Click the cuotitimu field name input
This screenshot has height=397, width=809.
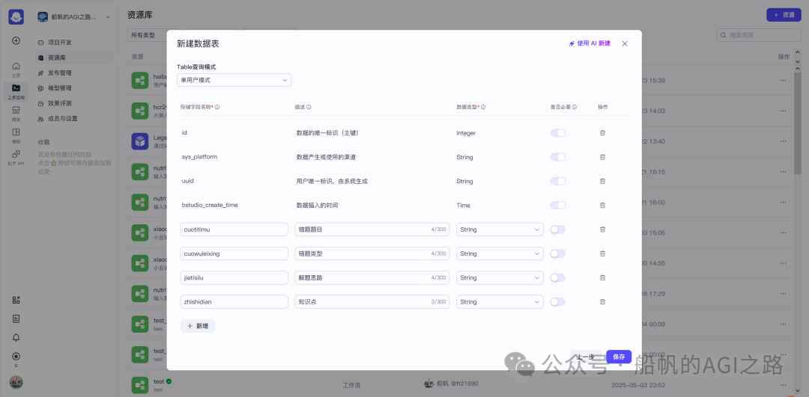coord(234,230)
